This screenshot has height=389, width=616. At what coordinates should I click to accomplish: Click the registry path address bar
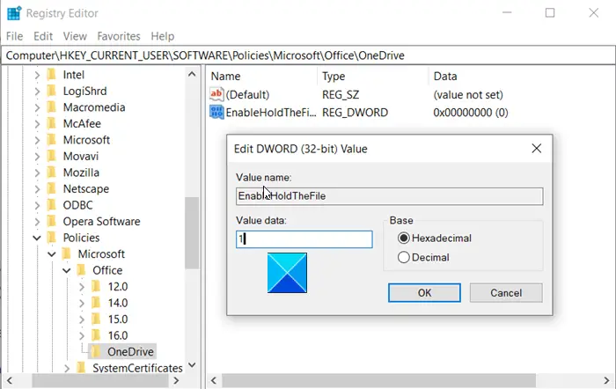tap(308, 55)
